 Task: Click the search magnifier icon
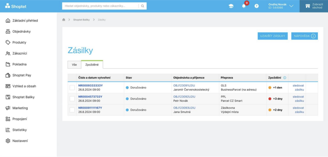point(142,6)
